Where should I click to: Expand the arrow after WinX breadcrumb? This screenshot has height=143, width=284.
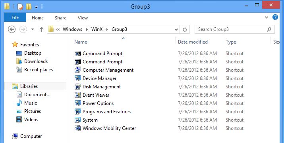coord(107,29)
